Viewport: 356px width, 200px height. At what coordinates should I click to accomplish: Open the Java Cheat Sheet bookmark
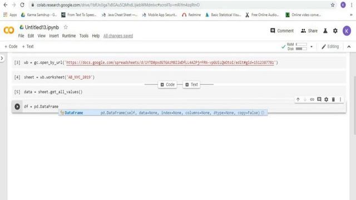coord(119,15)
